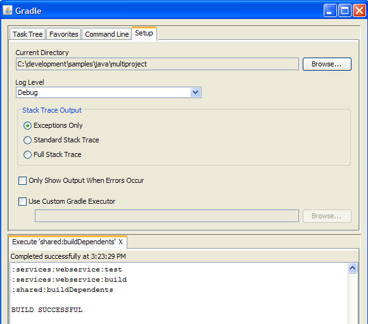This screenshot has height=324, width=368.
Task: Click the Log Level label
Action: tap(30, 82)
